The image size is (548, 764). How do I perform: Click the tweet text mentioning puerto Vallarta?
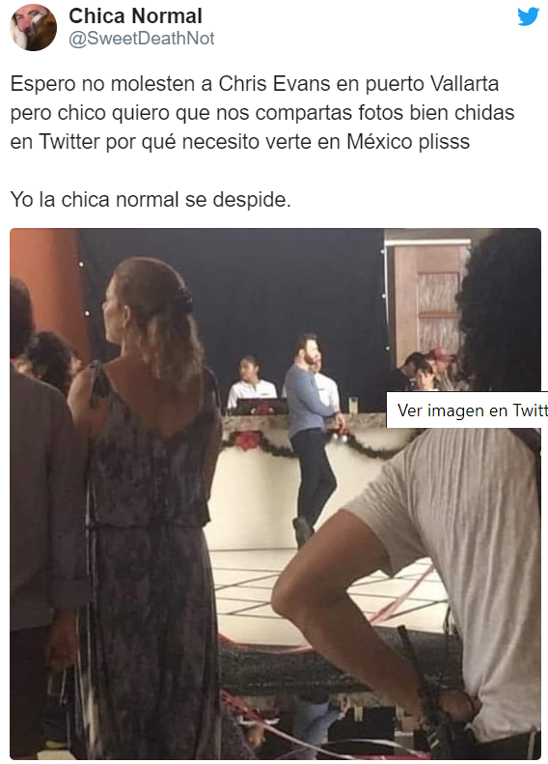262,113
